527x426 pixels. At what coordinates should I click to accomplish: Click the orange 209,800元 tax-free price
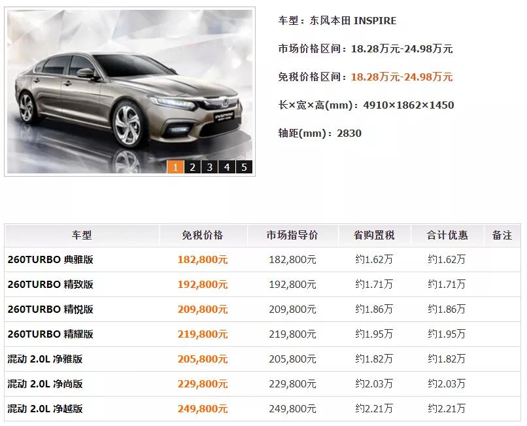coord(203,310)
